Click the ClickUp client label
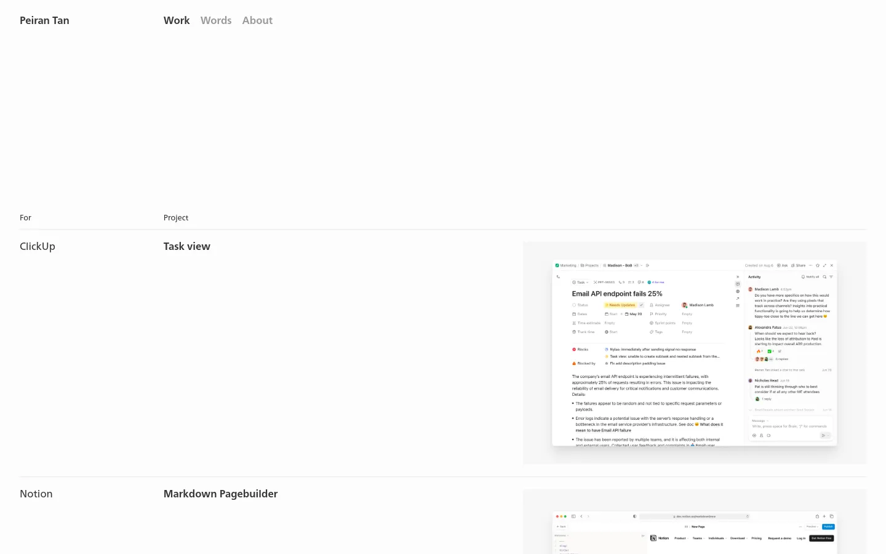The height and width of the screenshot is (554, 886). 38,246
